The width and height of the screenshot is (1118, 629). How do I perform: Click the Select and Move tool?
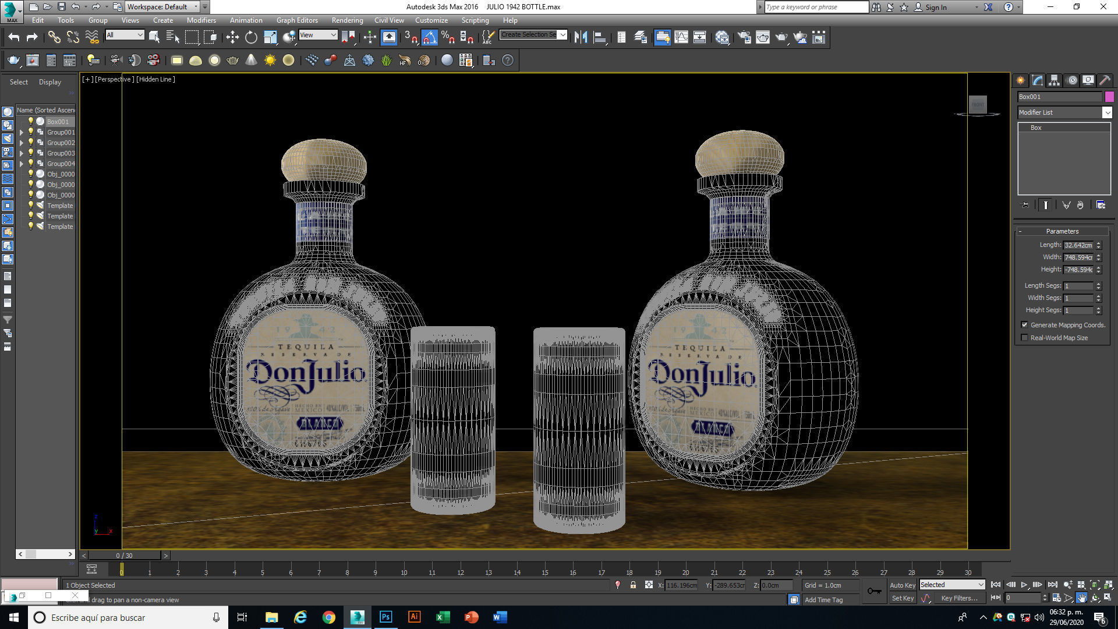[232, 37]
